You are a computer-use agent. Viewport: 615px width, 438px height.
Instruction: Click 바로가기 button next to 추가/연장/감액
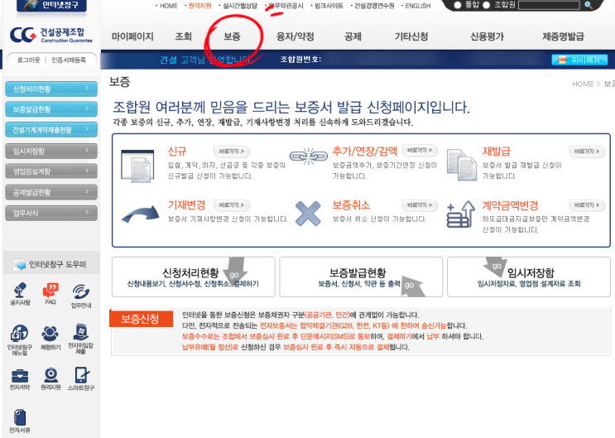(420, 151)
